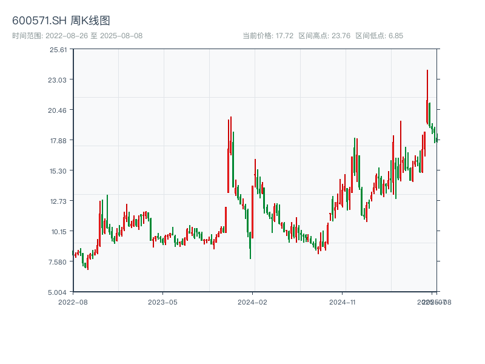Click the 2022-08 x-axis date label
The height and width of the screenshot is (364, 485).
(73, 302)
